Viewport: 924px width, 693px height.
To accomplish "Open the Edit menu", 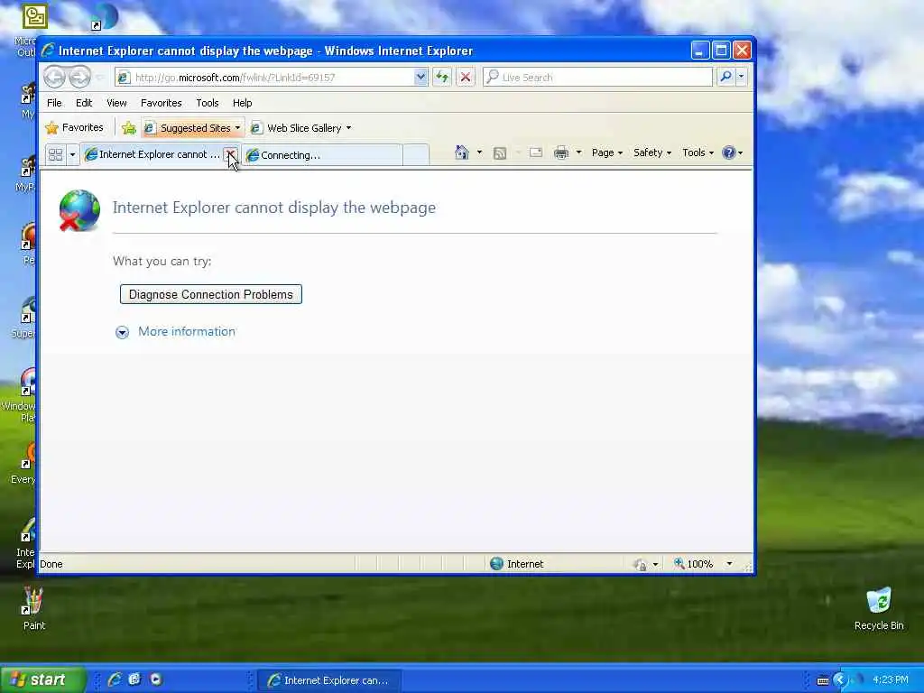I will (84, 103).
